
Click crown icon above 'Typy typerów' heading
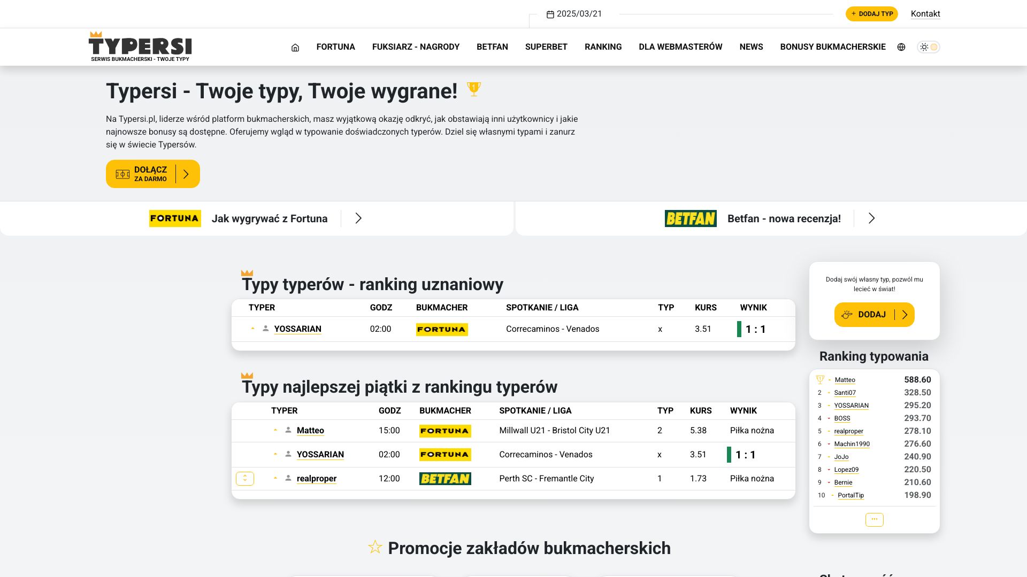point(247,273)
